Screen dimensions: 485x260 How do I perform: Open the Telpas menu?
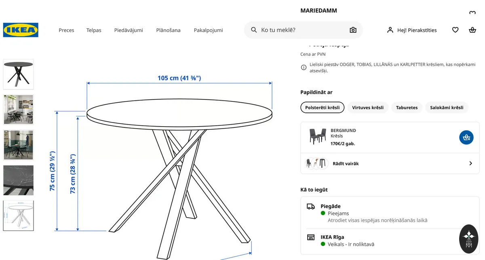point(94,30)
